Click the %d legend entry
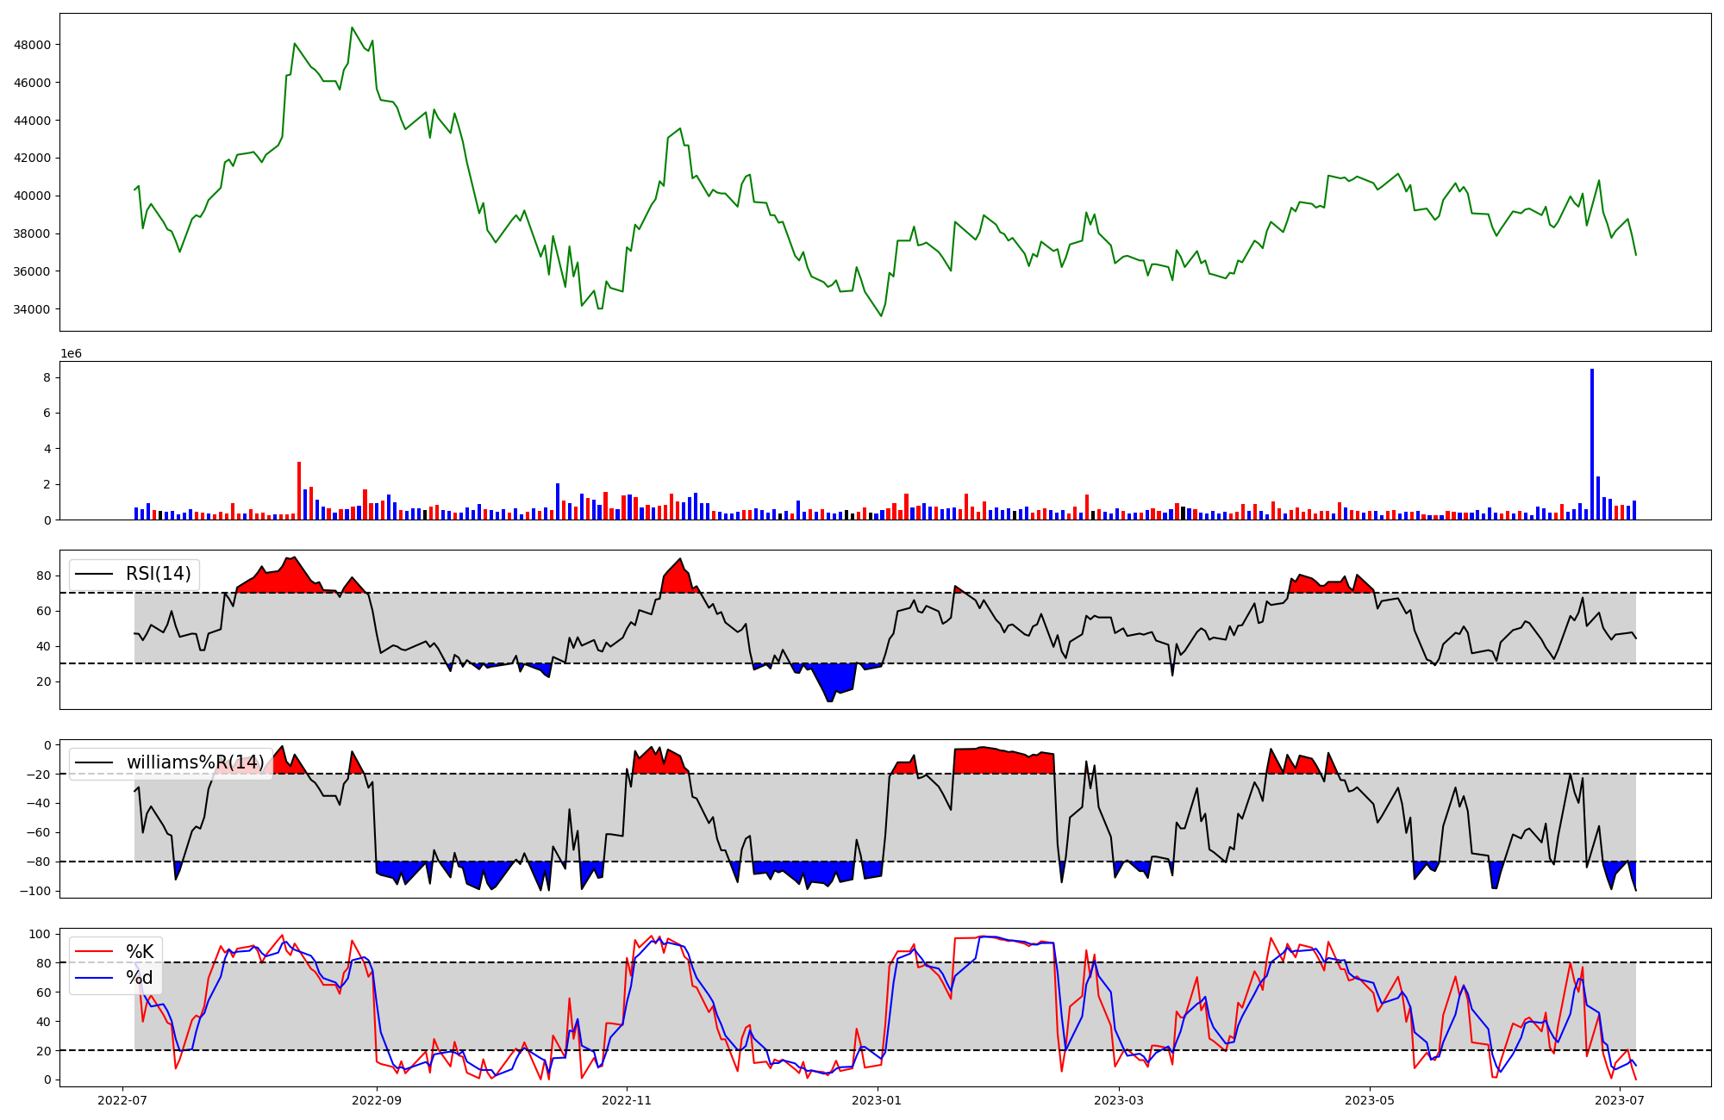Image resolution: width=1724 pixels, height=1120 pixels. pos(140,977)
